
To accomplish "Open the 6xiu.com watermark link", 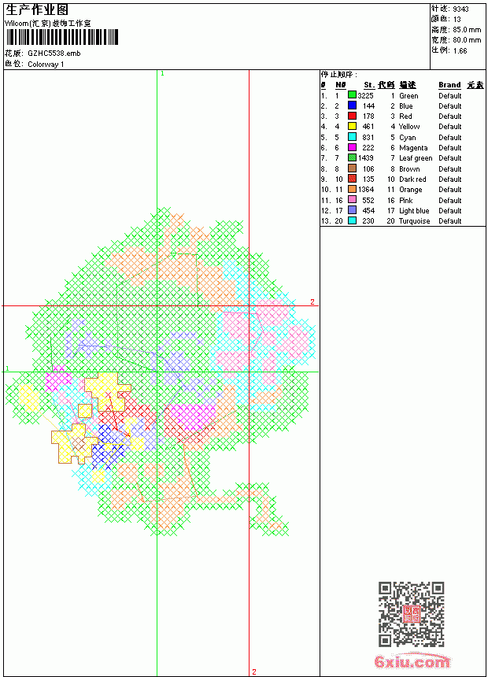I will [x=412, y=661].
